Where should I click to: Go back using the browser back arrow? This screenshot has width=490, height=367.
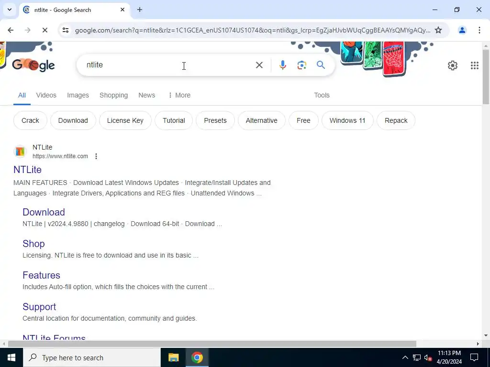tap(11, 30)
